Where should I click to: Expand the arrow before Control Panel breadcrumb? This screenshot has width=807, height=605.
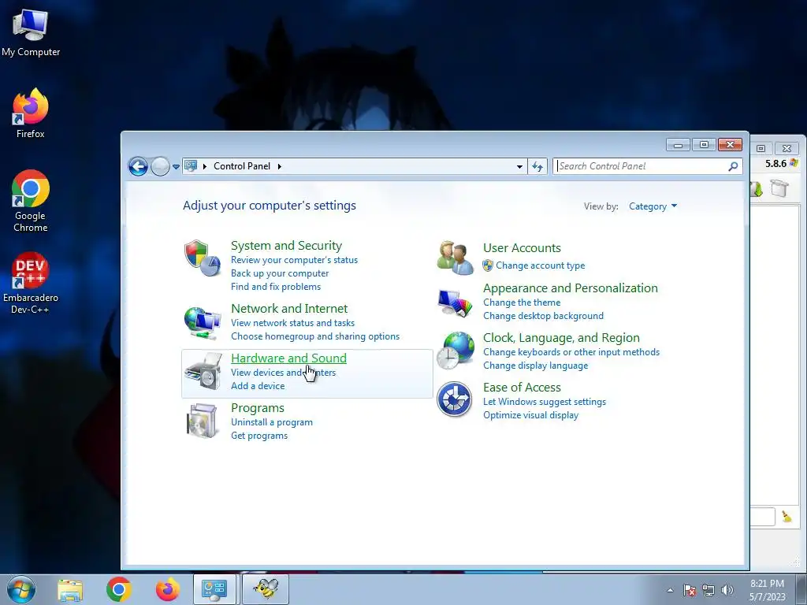click(x=205, y=166)
